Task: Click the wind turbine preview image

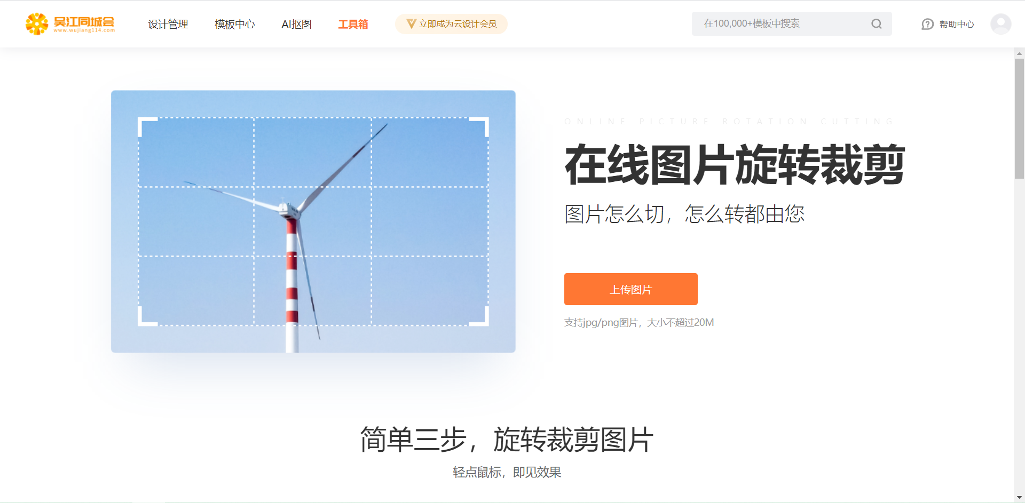Action: 313,221
